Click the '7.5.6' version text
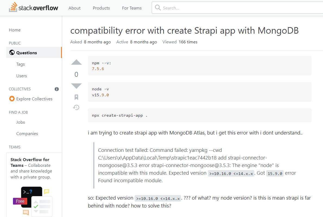This screenshot has height=217, width=323. [98, 69]
